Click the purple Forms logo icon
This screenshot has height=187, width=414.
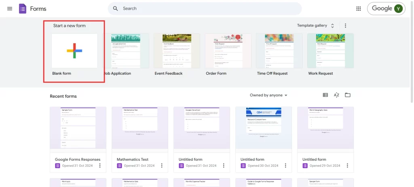23,9
